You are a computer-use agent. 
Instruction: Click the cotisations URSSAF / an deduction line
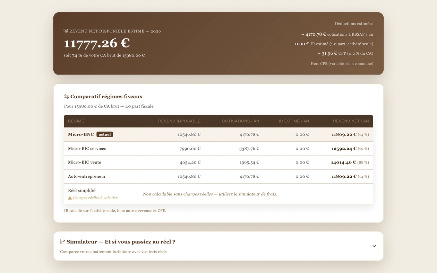coord(337,34)
